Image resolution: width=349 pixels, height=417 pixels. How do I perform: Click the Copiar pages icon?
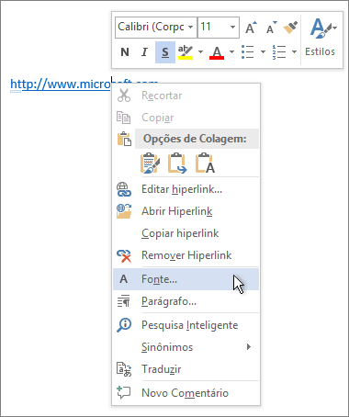[124, 118]
